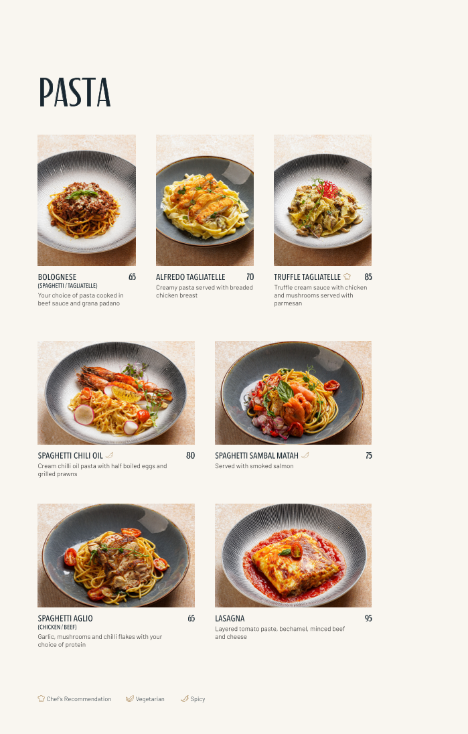Viewport: 468px width, 734px height.
Task: Select the Truffle Tagliatelle dish image
Action: (323, 200)
